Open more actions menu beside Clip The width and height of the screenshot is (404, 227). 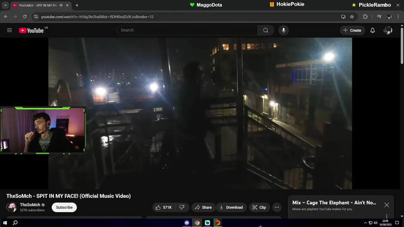pyautogui.click(x=277, y=207)
